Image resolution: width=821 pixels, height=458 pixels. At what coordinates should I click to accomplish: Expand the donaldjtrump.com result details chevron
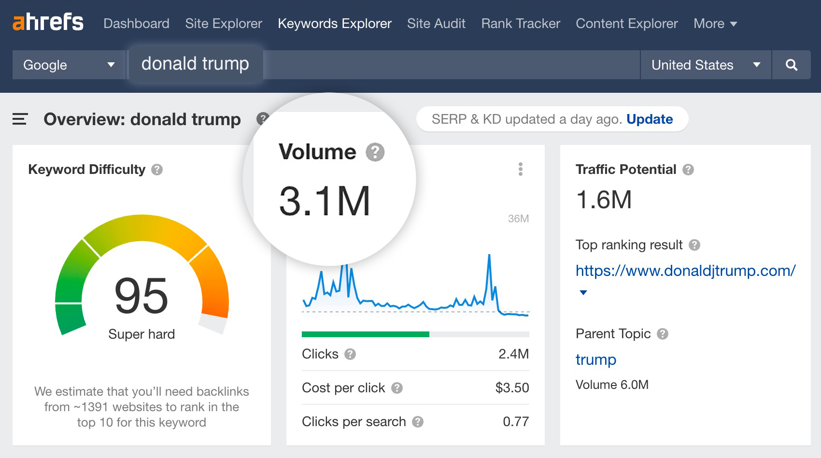pyautogui.click(x=582, y=292)
